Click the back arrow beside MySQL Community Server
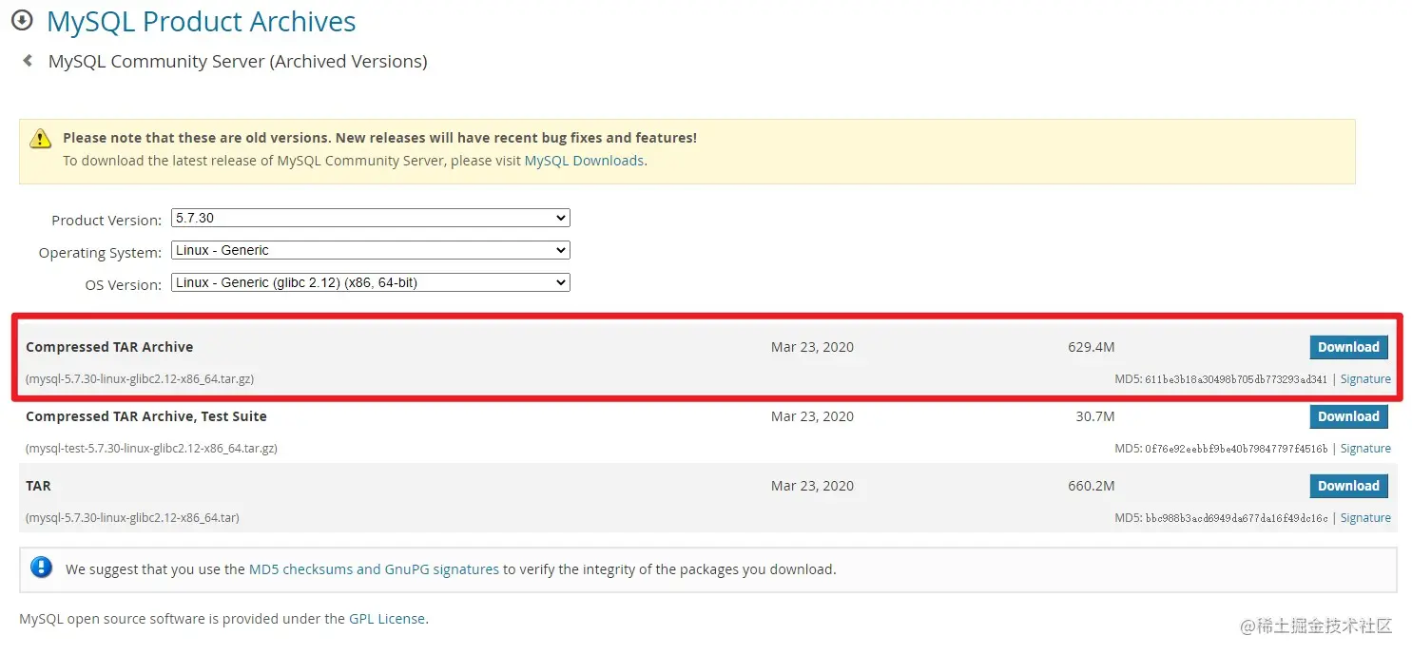 pos(28,61)
